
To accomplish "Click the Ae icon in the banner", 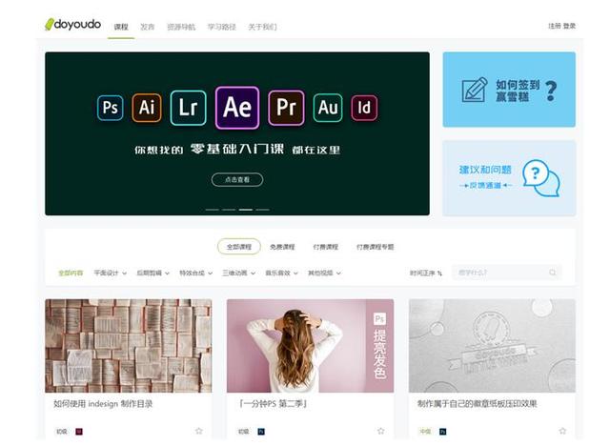I will (x=237, y=108).
